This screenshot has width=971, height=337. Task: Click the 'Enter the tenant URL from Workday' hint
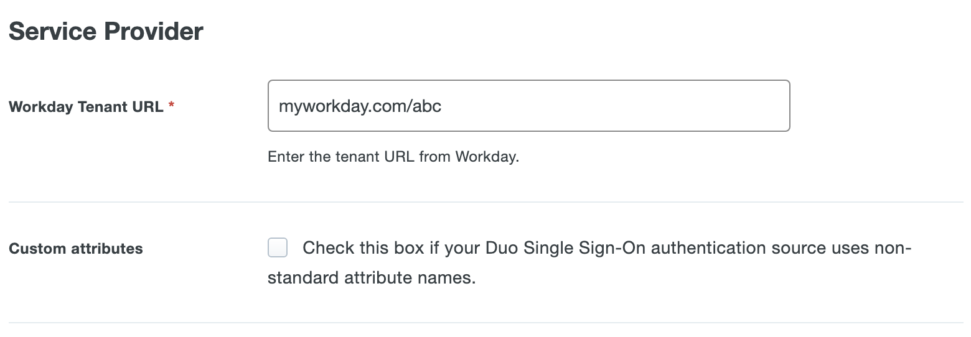tap(393, 157)
